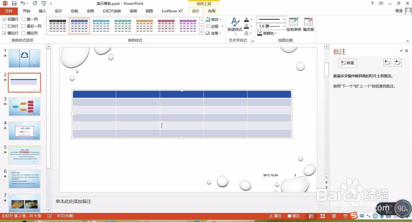Open the EndNote X7 tab
Screen dimensions: 412x222
point(172,11)
